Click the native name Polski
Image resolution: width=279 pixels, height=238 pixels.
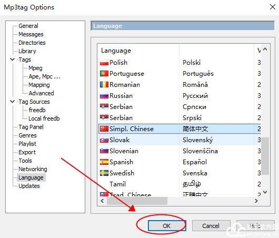[x=192, y=63]
